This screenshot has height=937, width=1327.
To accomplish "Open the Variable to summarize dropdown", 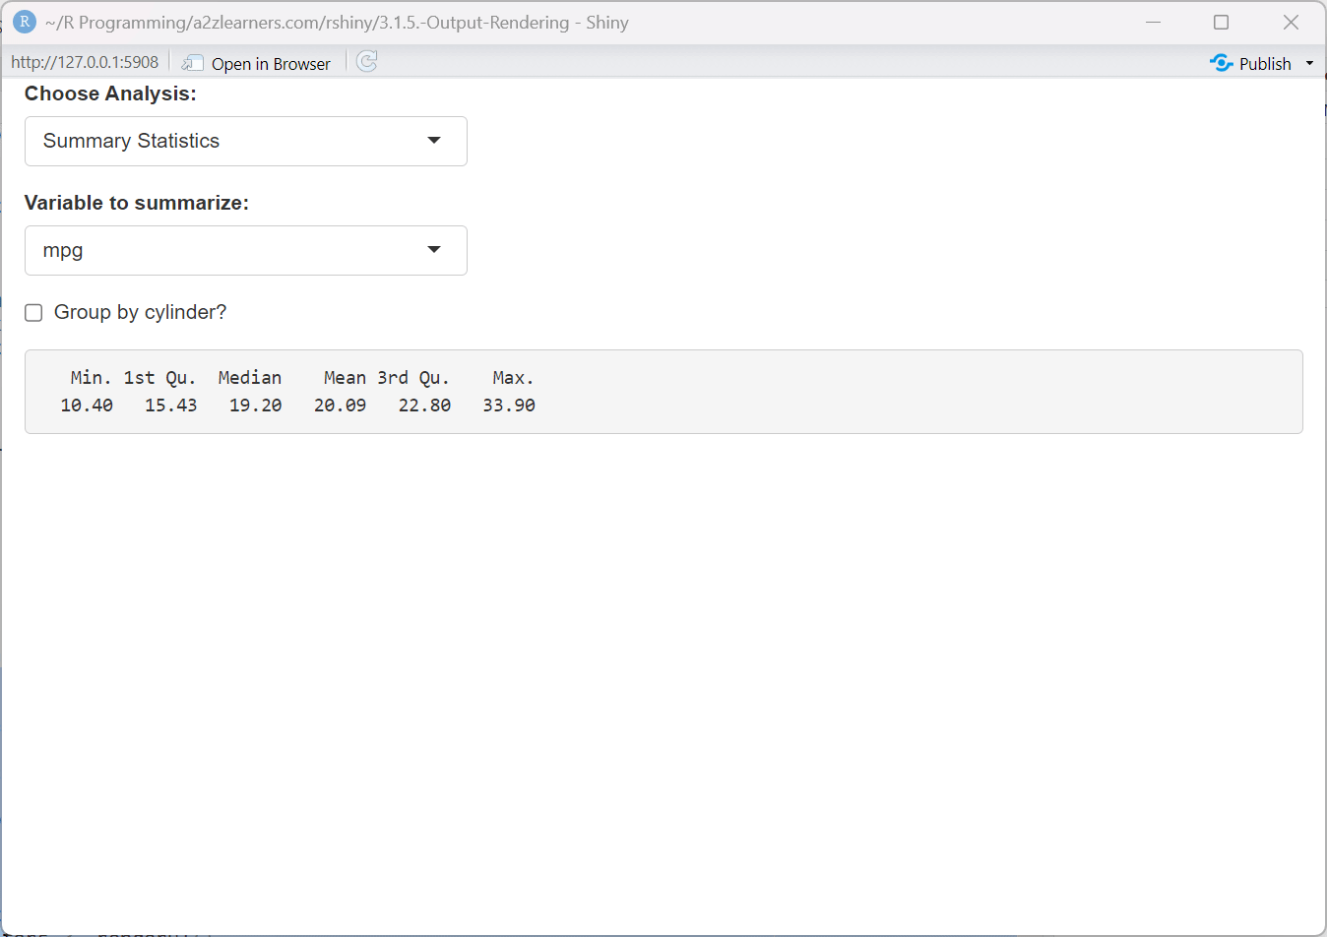I will (x=245, y=250).
